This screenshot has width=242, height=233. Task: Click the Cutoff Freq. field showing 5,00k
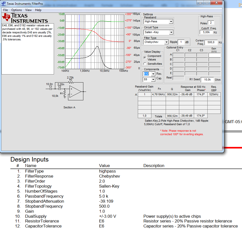click(x=206, y=32)
